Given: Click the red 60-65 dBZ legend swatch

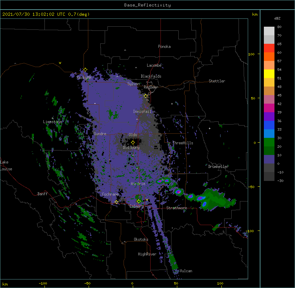Looking at the screenshot, I should 269,48.
